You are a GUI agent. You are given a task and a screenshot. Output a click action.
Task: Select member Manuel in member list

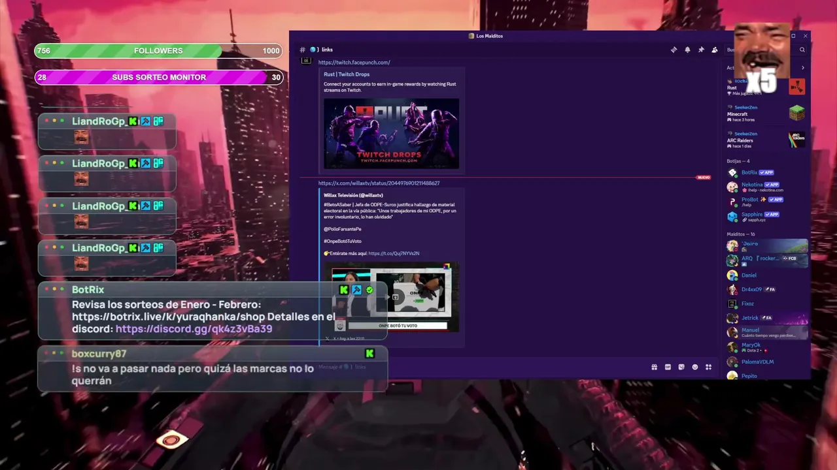(766, 332)
